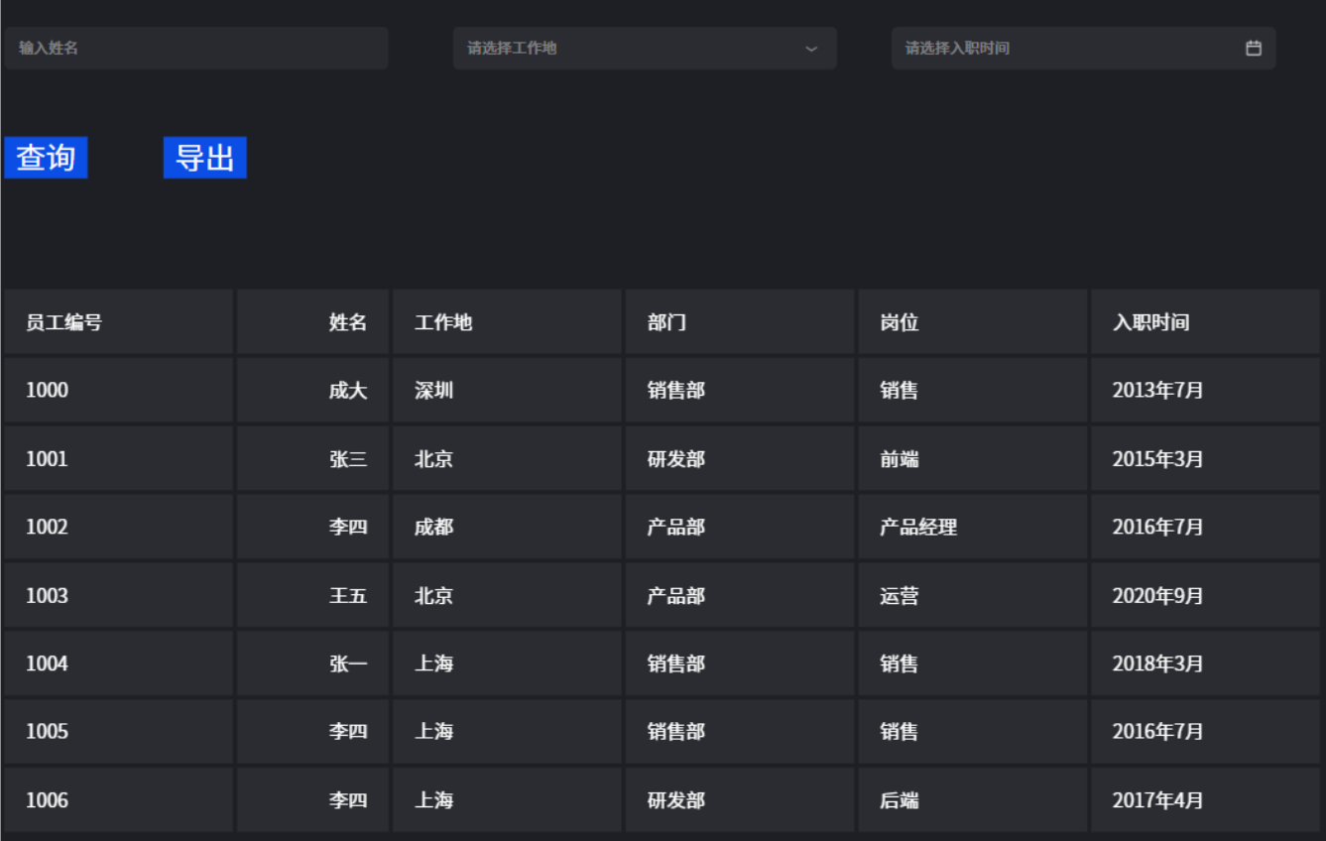Select employee number 1000 cell

pyautogui.click(x=118, y=390)
